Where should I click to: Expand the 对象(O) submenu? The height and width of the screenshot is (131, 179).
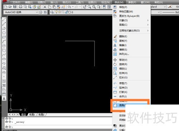[131, 20]
